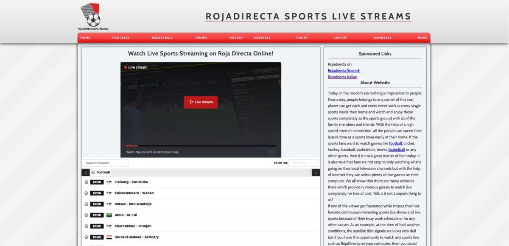
Task: Click the left arrow beside the Football tab
Action: tap(86, 172)
